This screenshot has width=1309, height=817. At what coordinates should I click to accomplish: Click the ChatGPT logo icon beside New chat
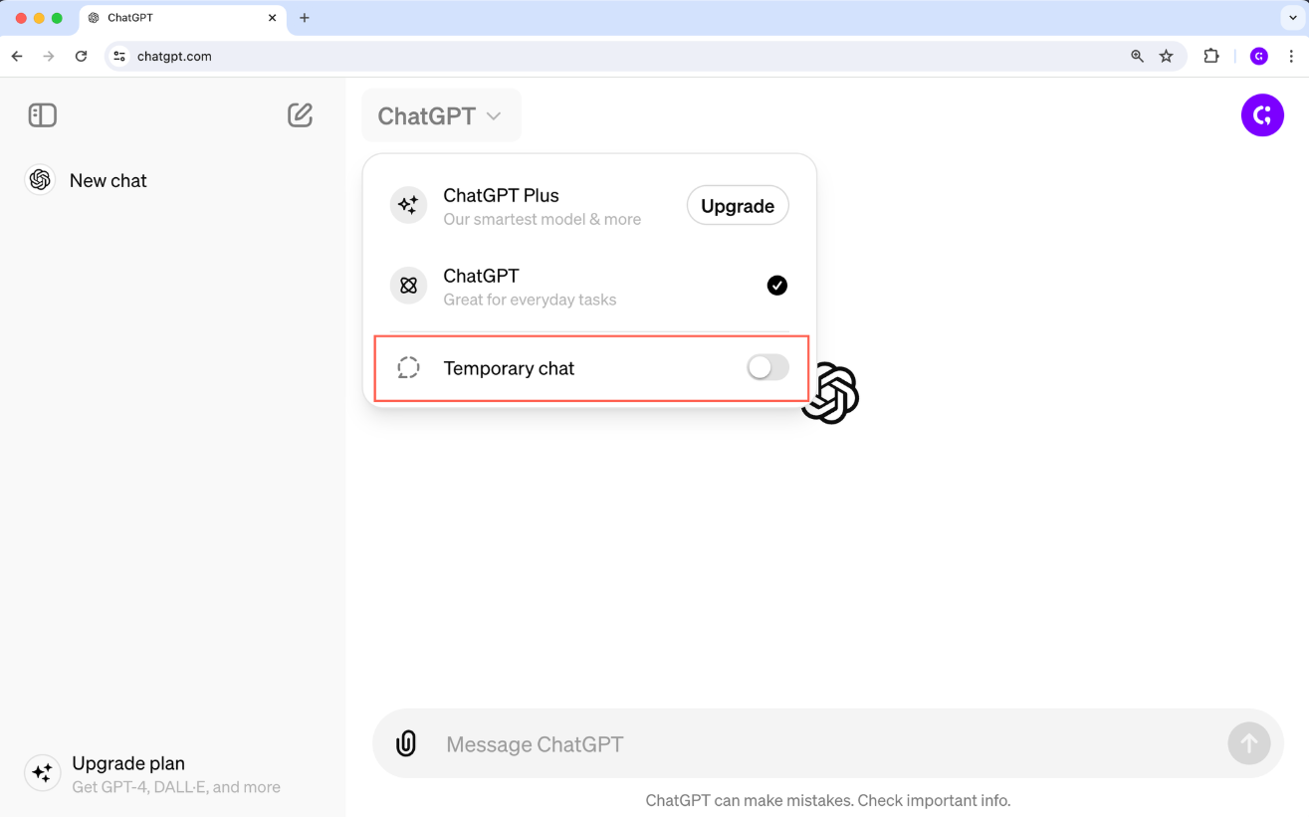(x=40, y=180)
